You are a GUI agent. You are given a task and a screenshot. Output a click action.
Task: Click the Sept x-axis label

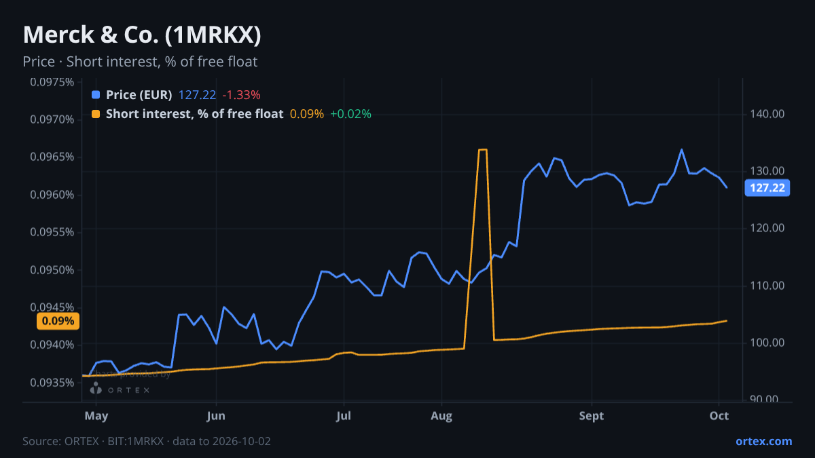pos(592,415)
